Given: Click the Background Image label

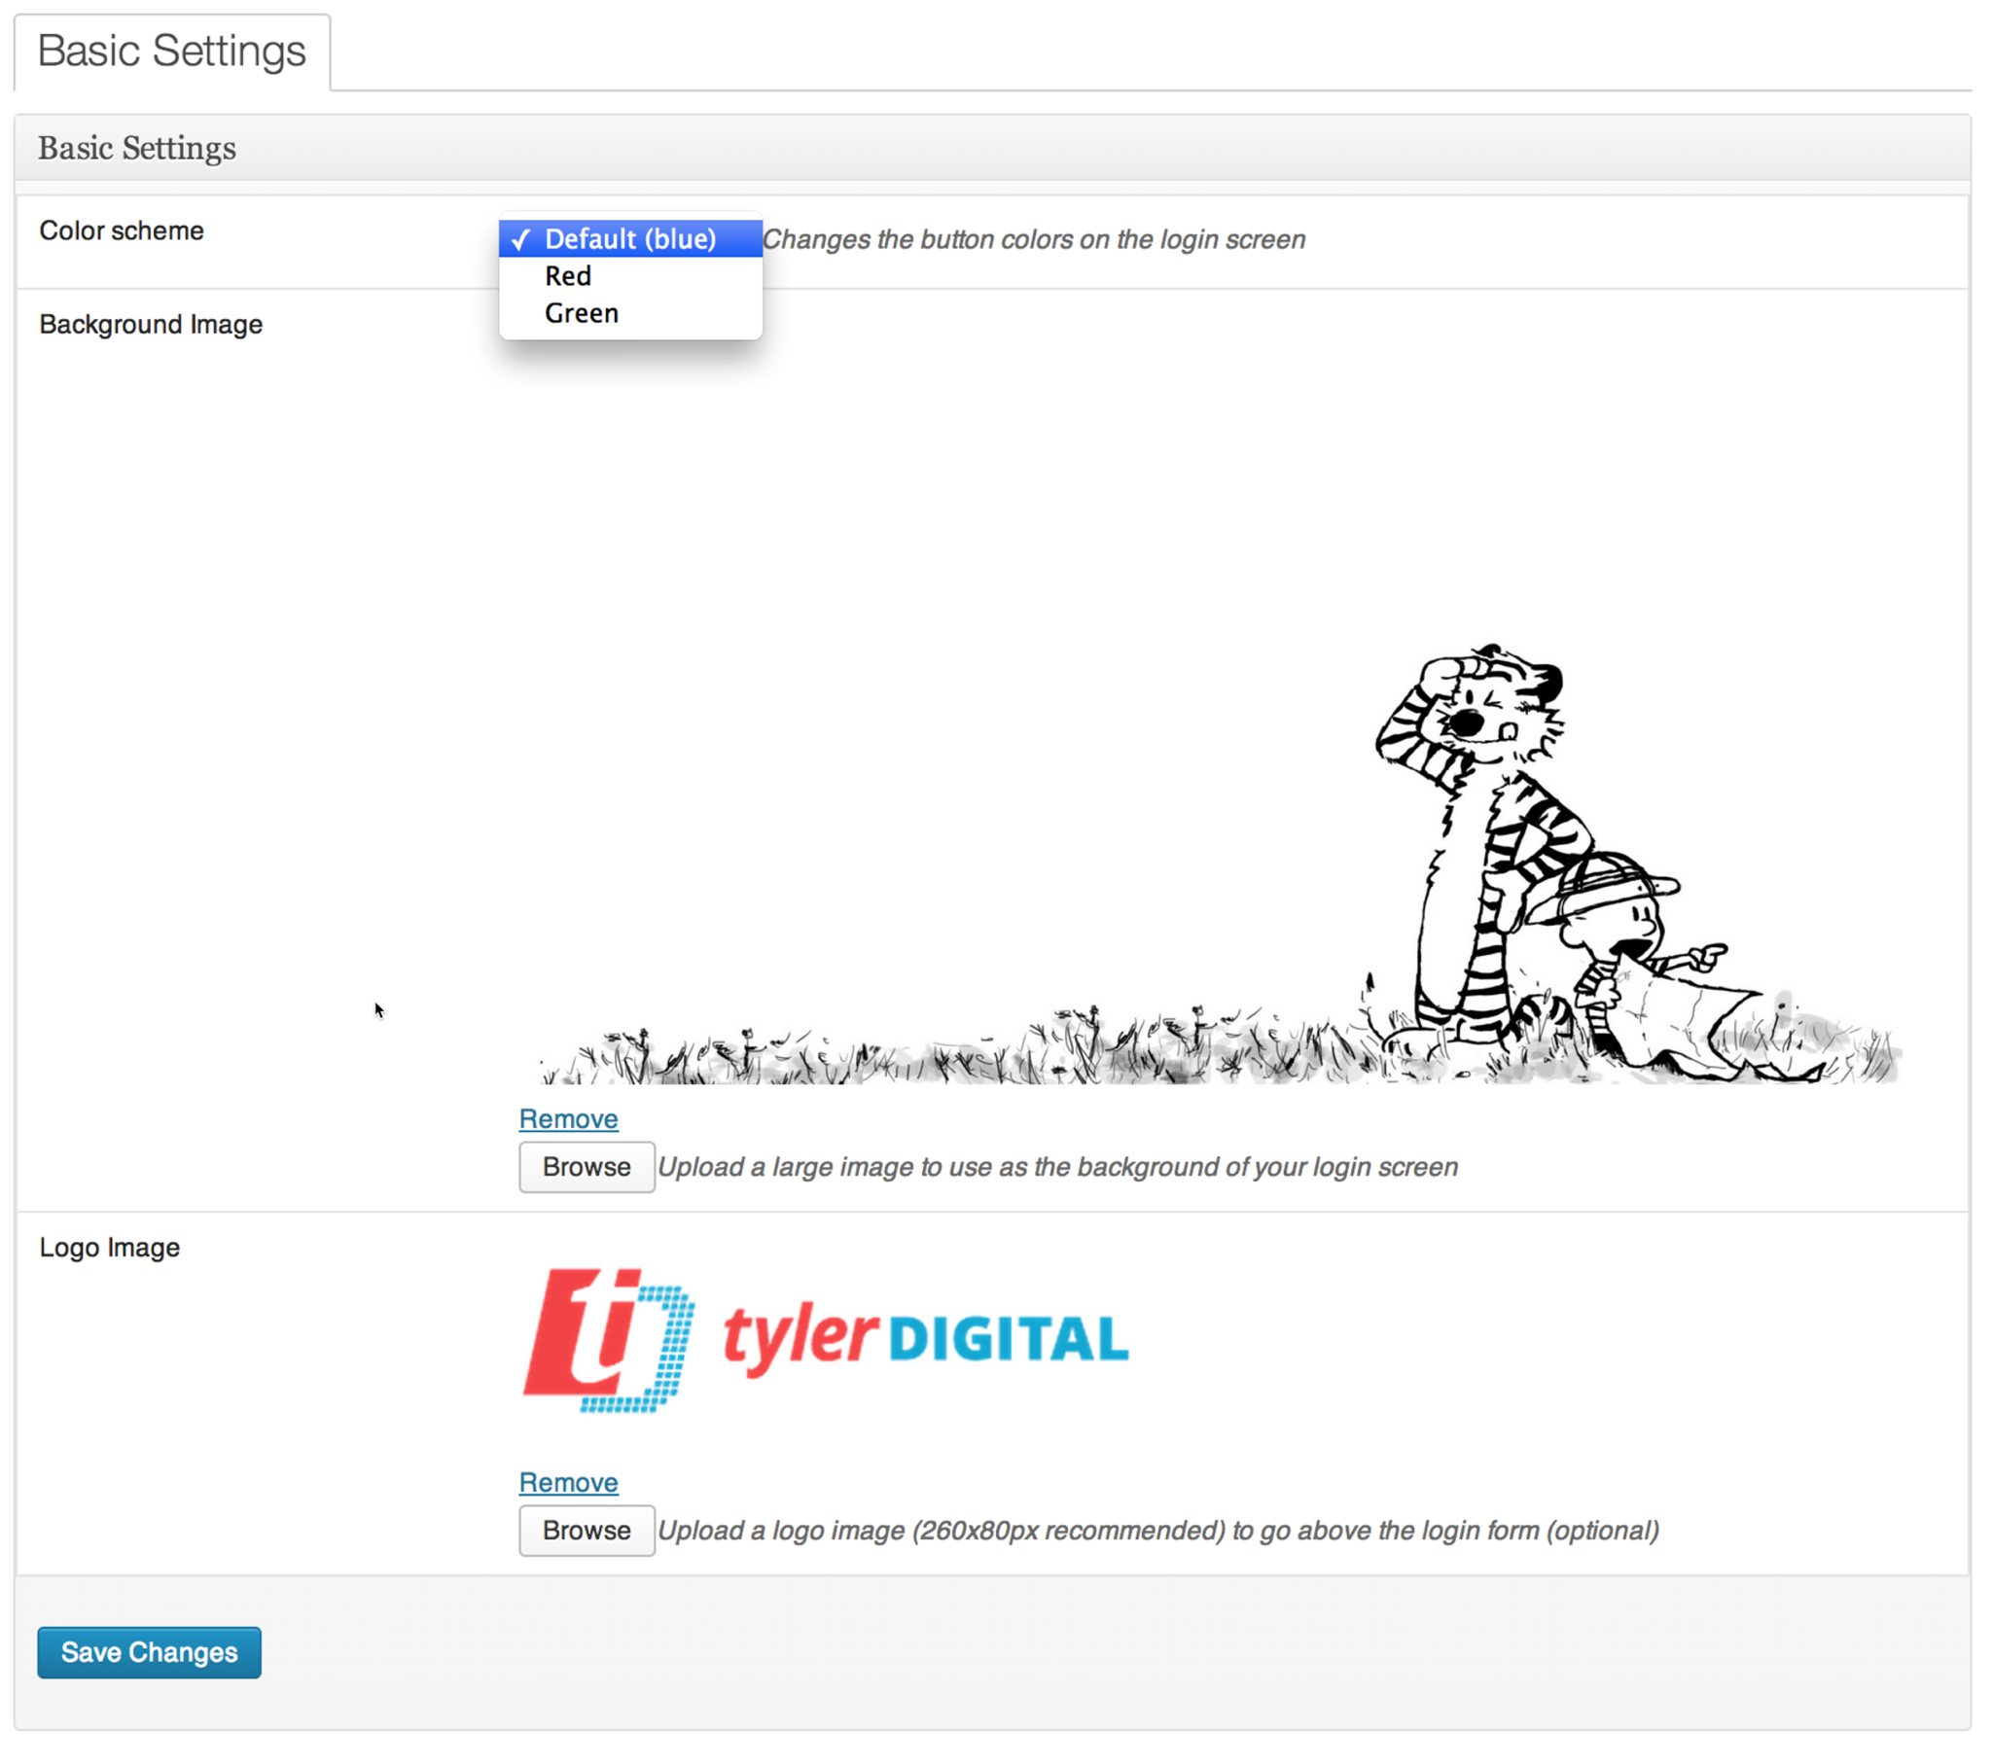Looking at the screenshot, I should pos(151,325).
